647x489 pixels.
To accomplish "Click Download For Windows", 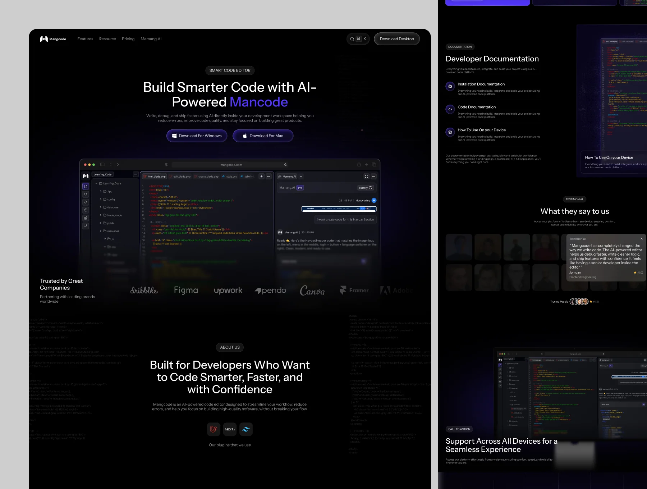I will click(x=197, y=136).
